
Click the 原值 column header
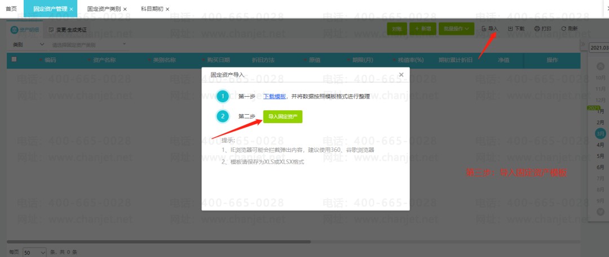pos(314,60)
